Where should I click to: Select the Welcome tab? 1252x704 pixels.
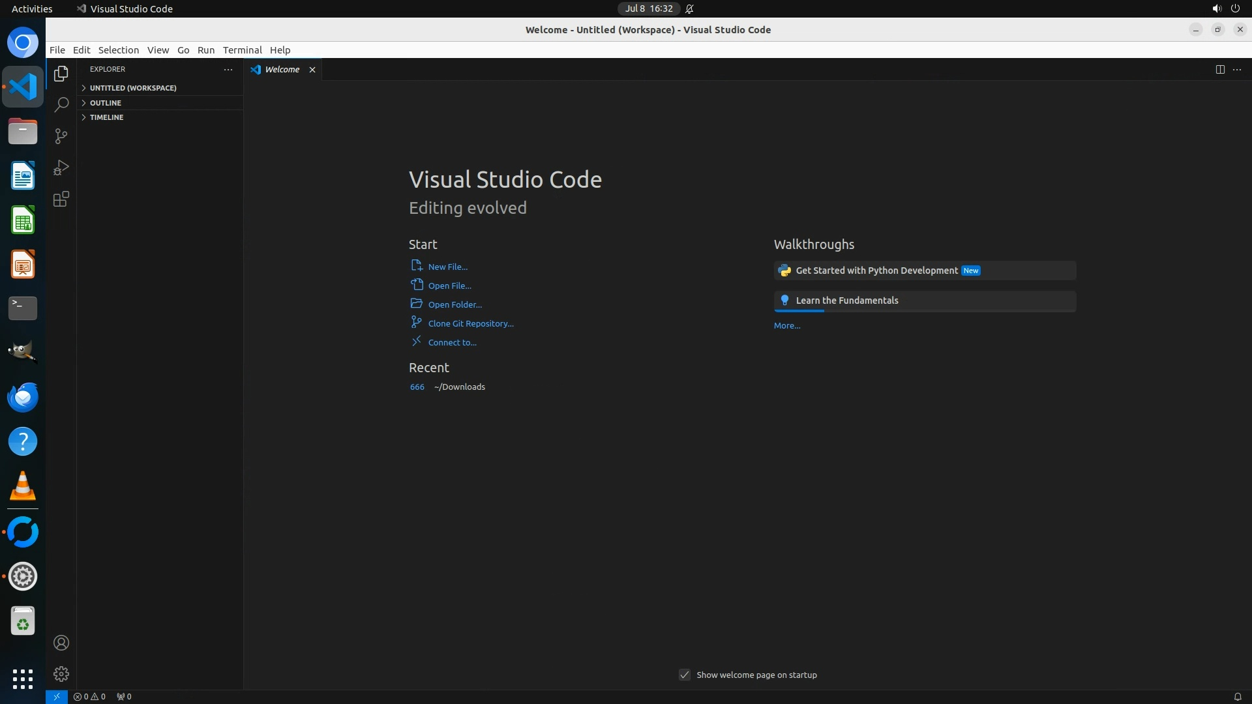tap(282, 69)
